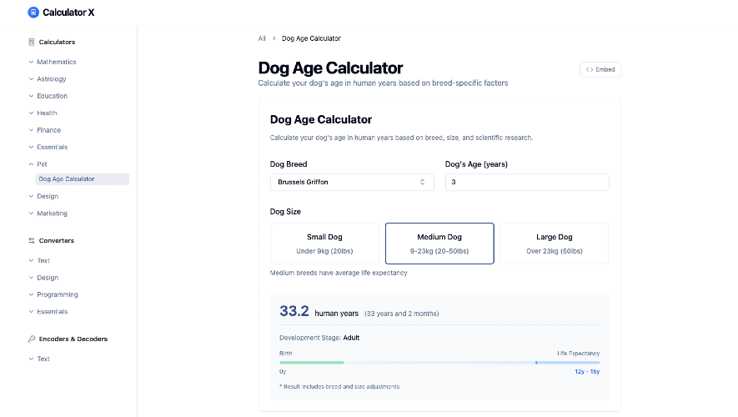Viewport: 738px width, 417px height.
Task: Expand Design under Calculators
Action: (43, 196)
